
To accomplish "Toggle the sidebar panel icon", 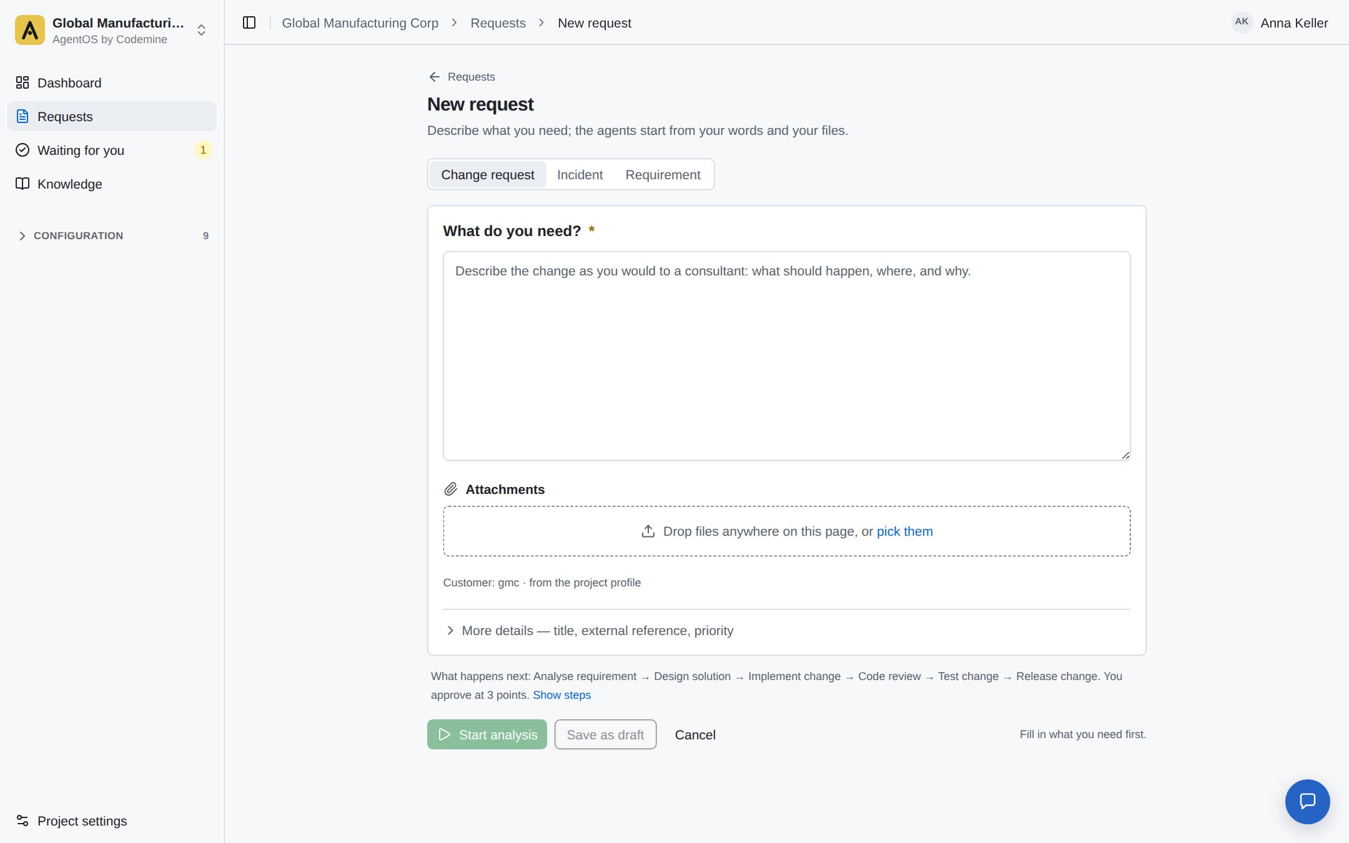I will 249,23.
